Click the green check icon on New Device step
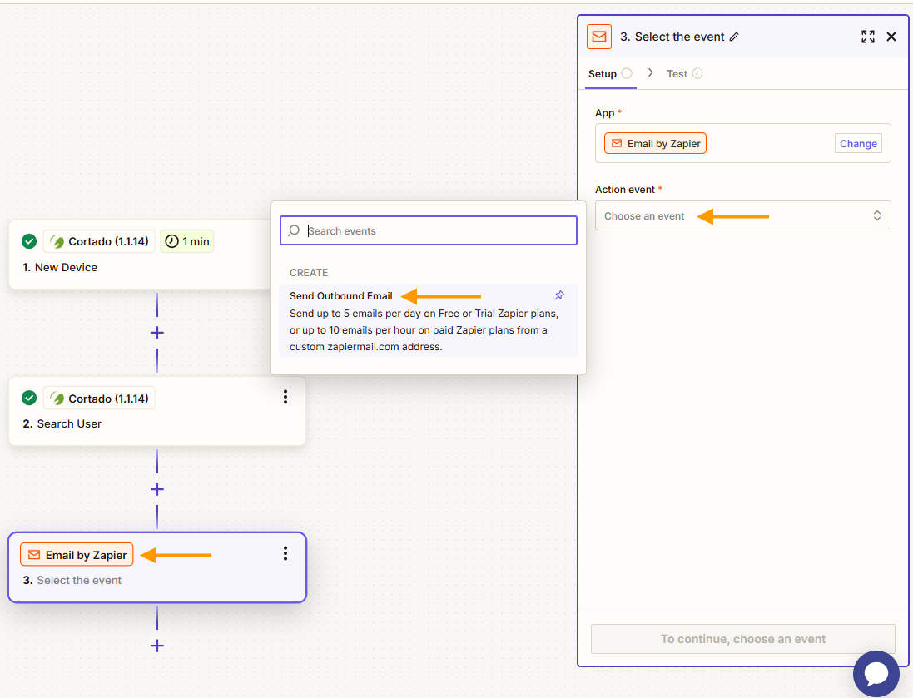The image size is (913, 698). coord(29,241)
